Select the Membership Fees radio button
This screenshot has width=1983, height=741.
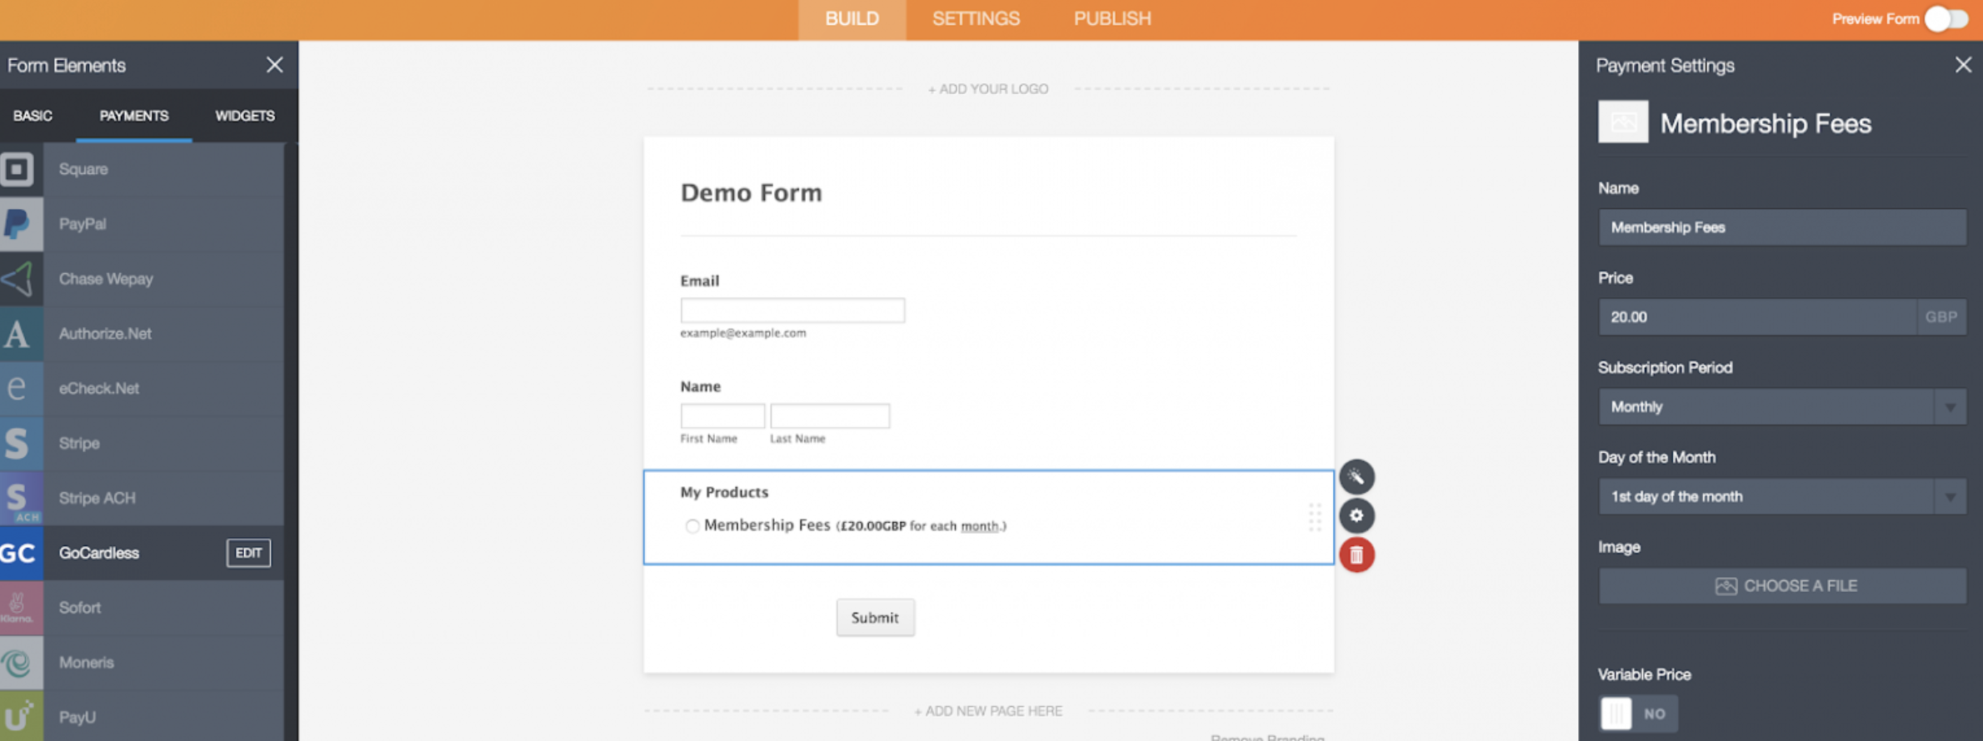coord(692,526)
